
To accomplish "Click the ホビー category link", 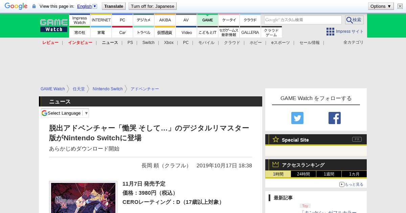I will click(x=256, y=43).
